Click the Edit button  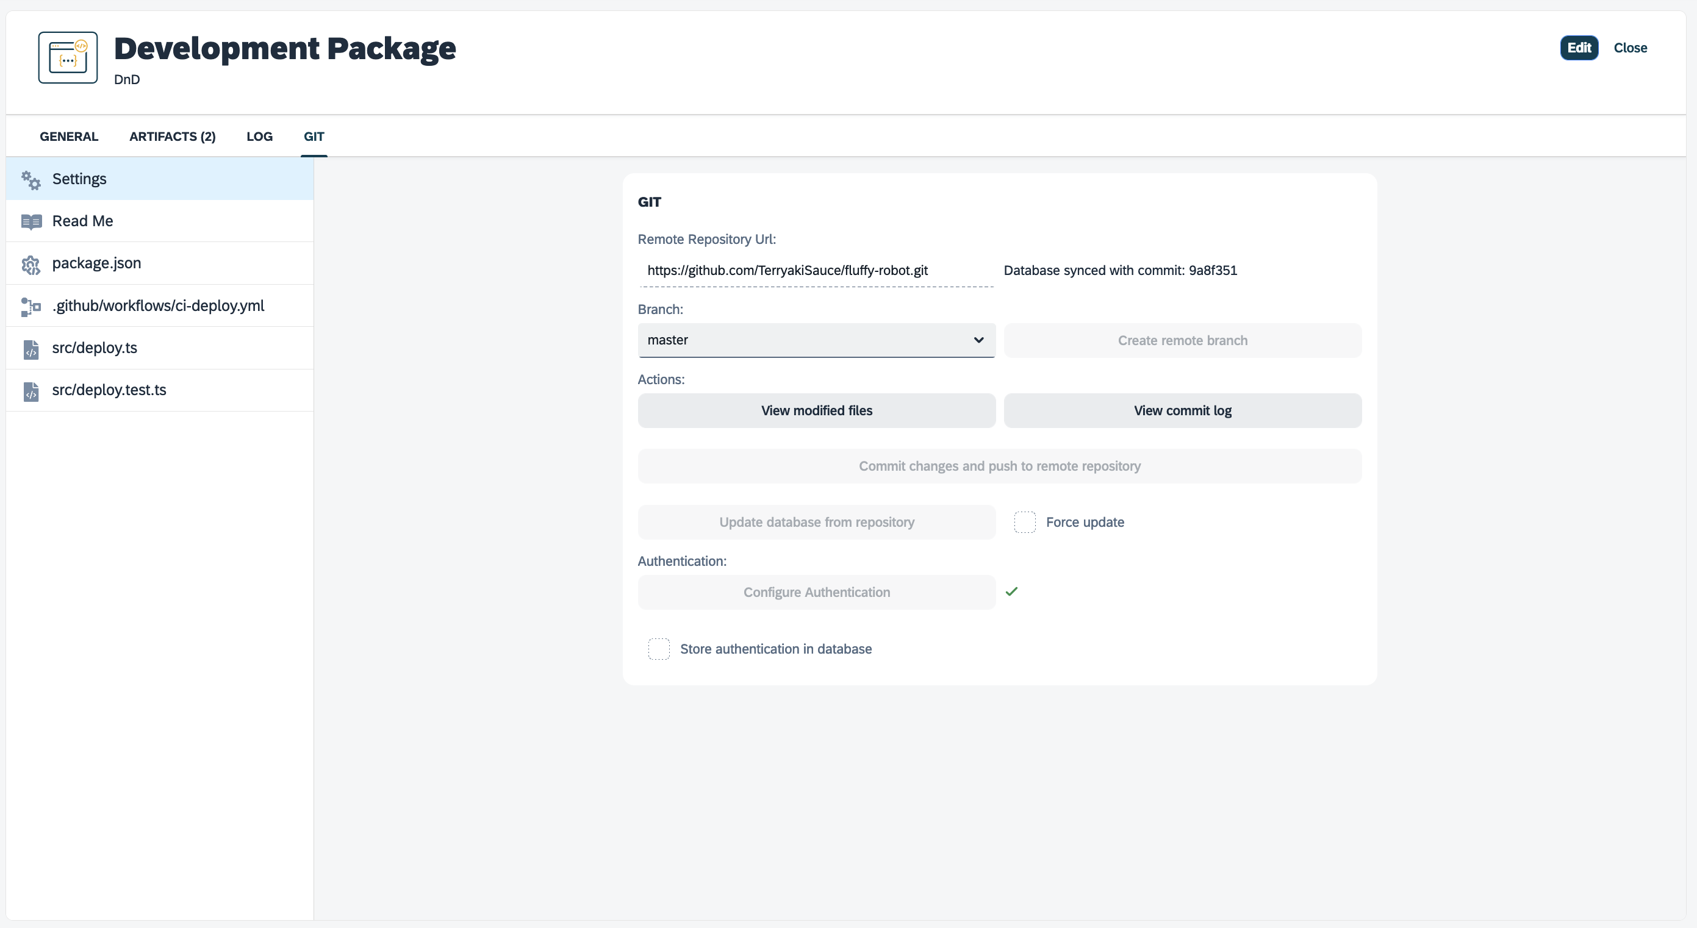tap(1580, 48)
